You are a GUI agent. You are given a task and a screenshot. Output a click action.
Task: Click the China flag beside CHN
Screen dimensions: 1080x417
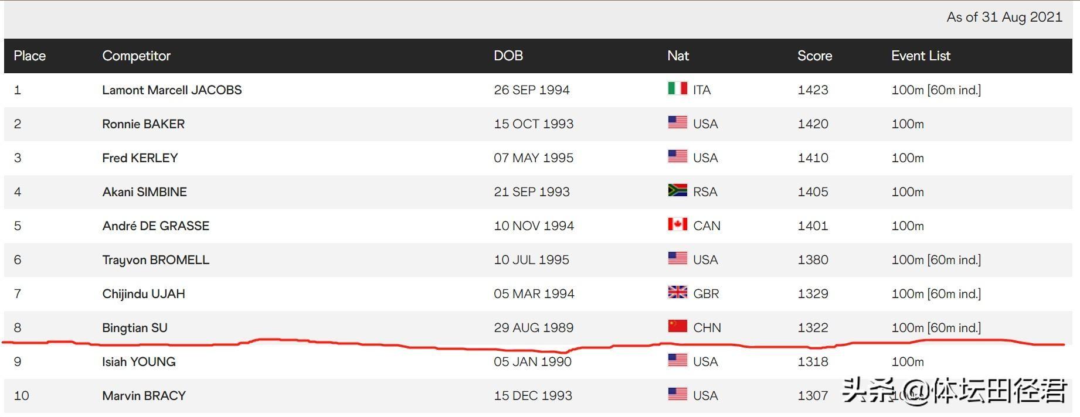[677, 326]
